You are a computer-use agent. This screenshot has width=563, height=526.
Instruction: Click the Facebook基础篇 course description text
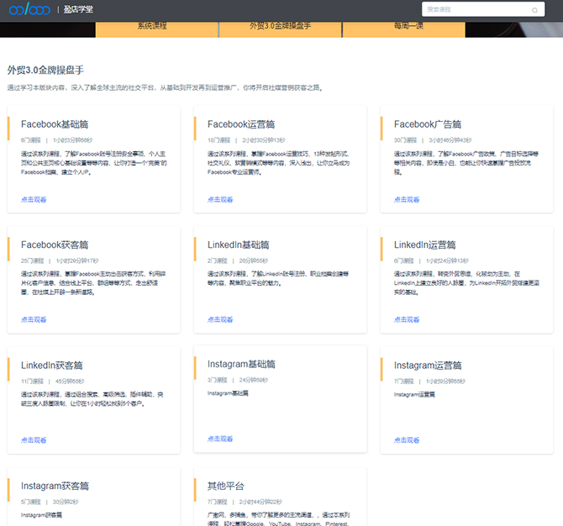tap(94, 163)
